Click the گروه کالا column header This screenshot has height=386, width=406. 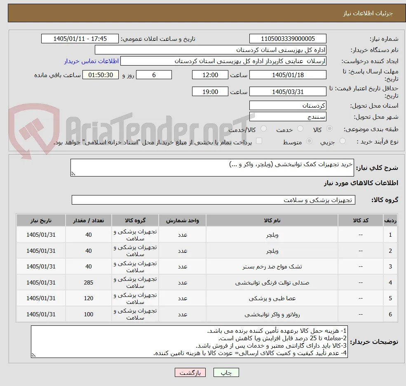135,221
